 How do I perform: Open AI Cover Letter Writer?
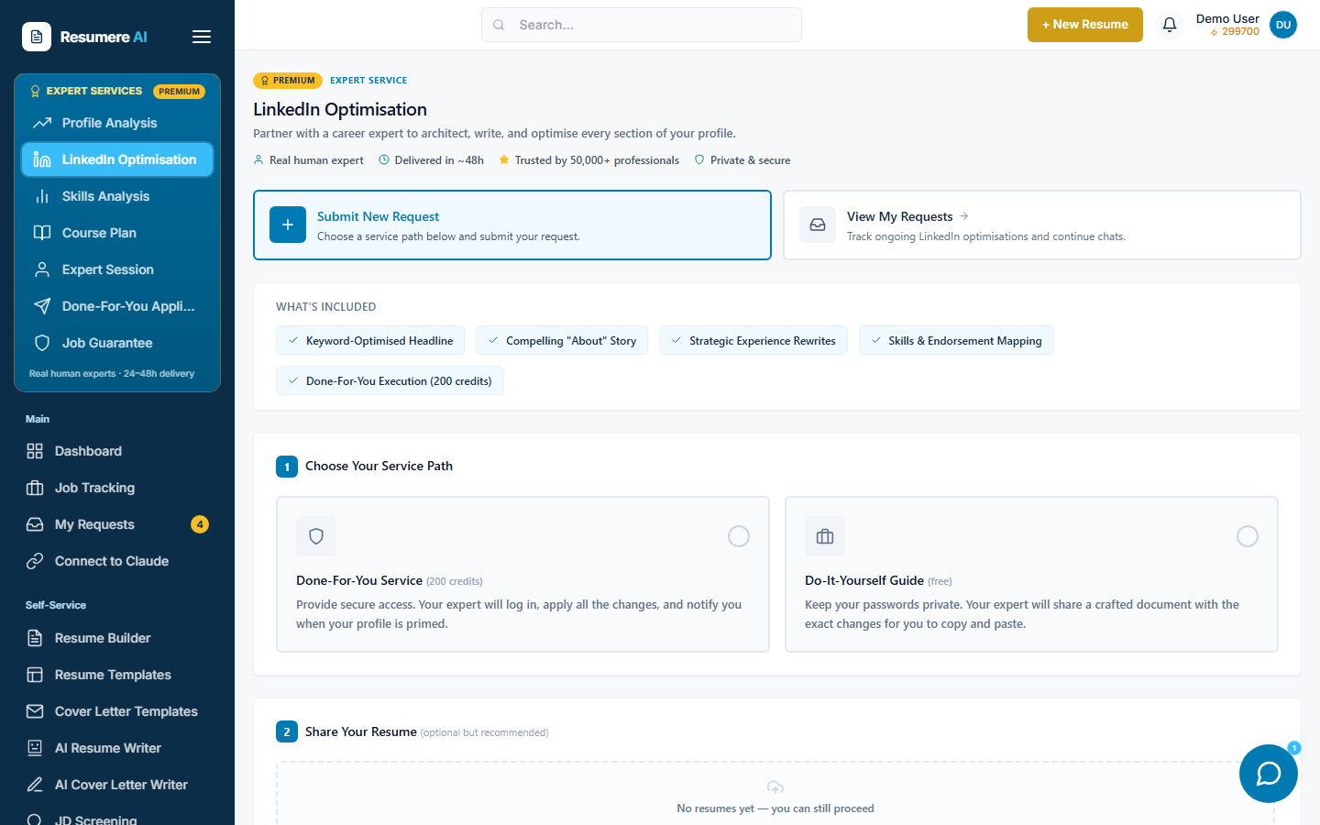117,785
